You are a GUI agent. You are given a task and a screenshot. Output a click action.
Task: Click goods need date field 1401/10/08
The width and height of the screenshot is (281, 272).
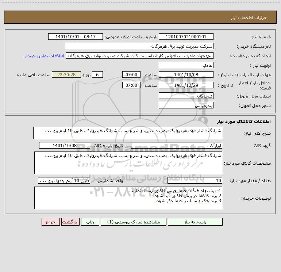pos(65,145)
